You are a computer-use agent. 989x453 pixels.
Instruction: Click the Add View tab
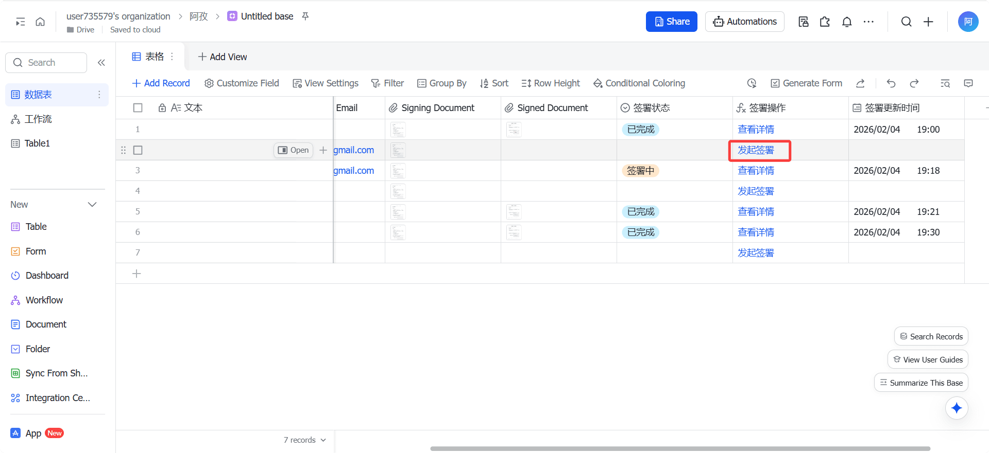click(223, 57)
